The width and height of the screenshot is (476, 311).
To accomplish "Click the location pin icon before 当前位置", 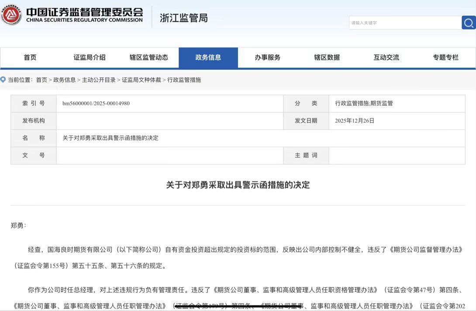I will click(x=3, y=80).
